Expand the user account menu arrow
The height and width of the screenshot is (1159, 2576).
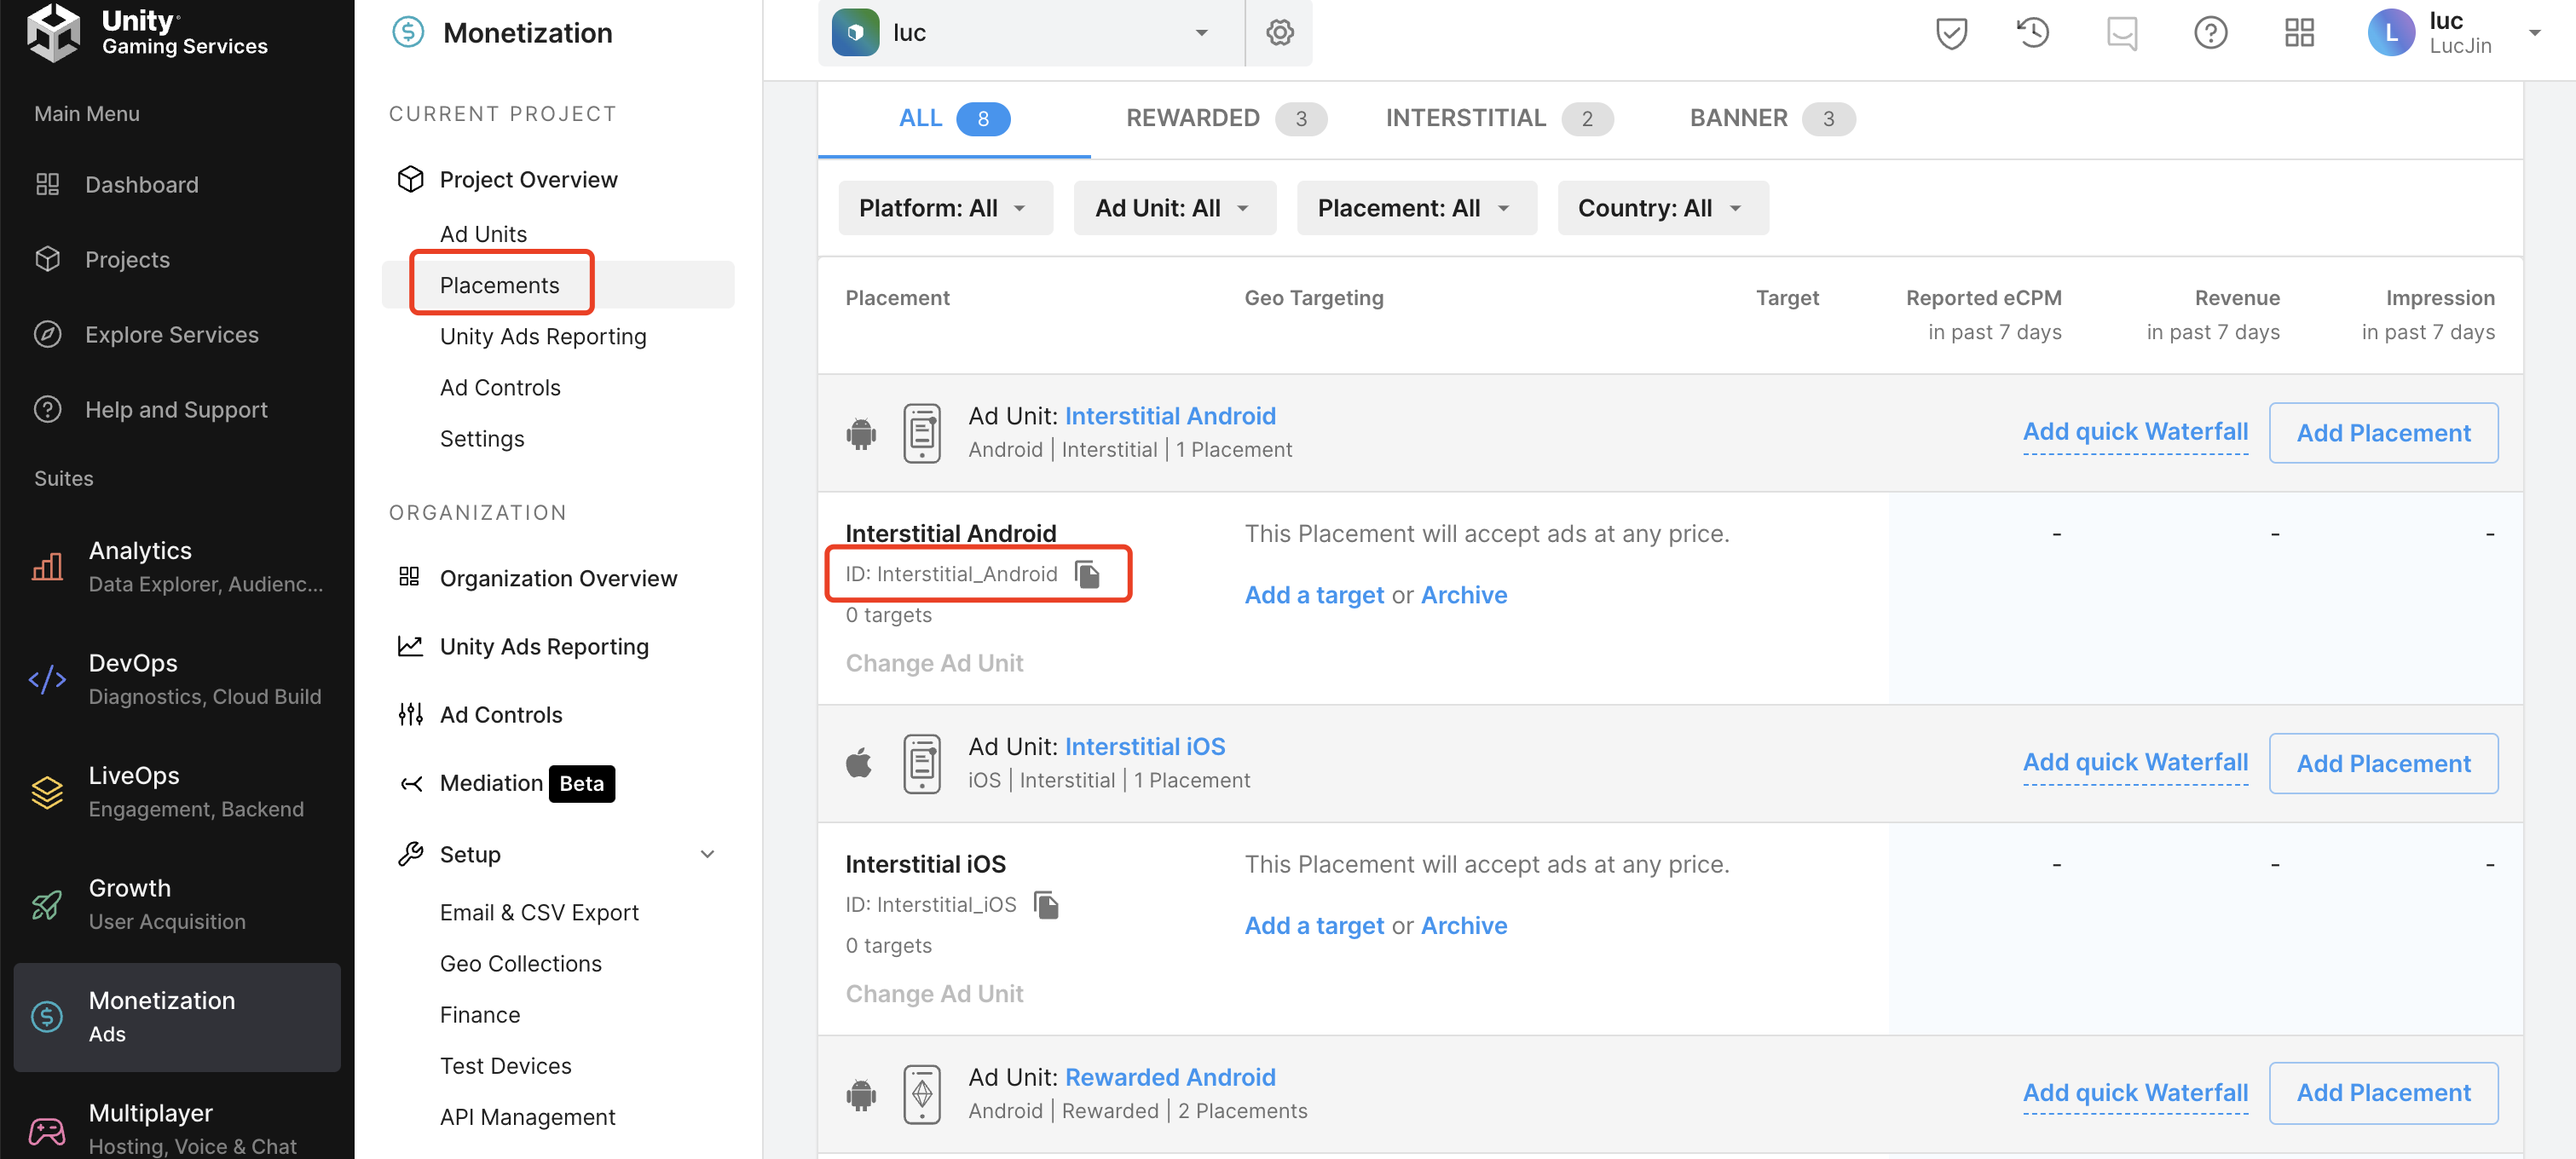[2534, 33]
